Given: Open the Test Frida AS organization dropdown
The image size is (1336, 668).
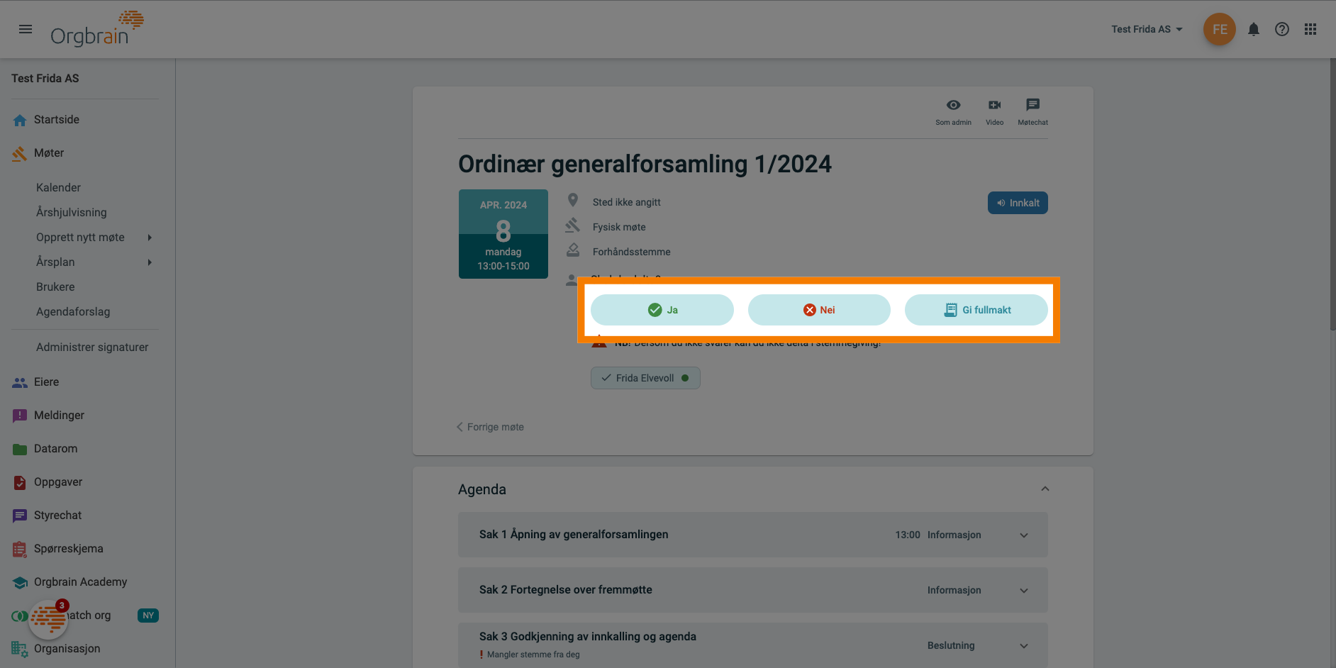Looking at the screenshot, I should click(1147, 29).
